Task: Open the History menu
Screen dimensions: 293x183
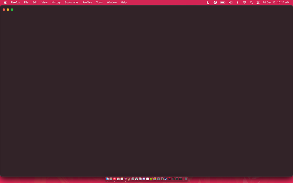Action: pyautogui.click(x=56, y=2)
